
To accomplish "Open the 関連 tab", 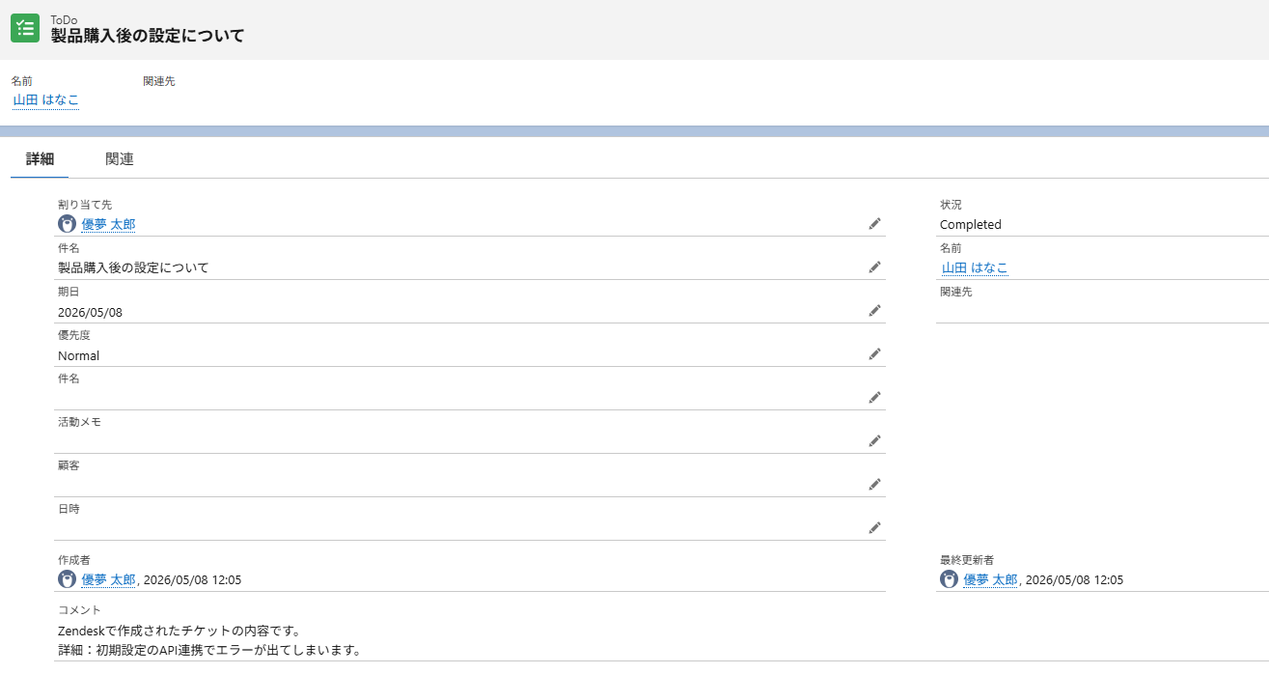I will click(x=120, y=159).
